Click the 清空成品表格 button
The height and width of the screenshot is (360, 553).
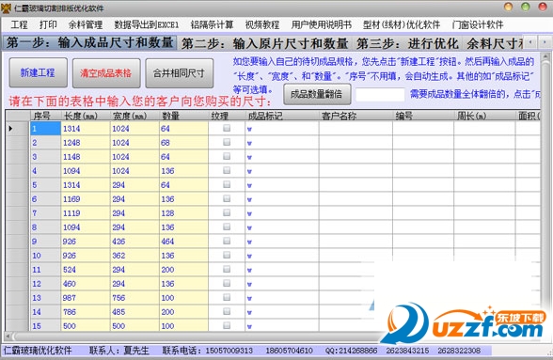pyautogui.click(x=105, y=73)
